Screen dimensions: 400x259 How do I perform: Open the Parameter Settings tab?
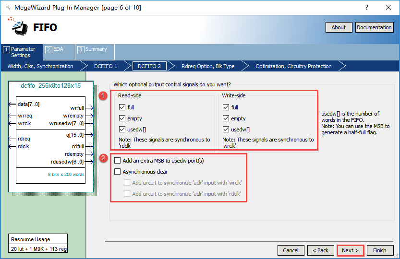click(x=22, y=52)
